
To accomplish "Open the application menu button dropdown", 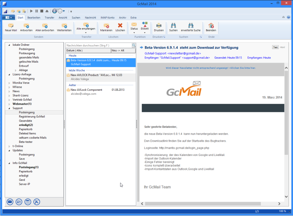I will pyautogui.click(x=8, y=18).
